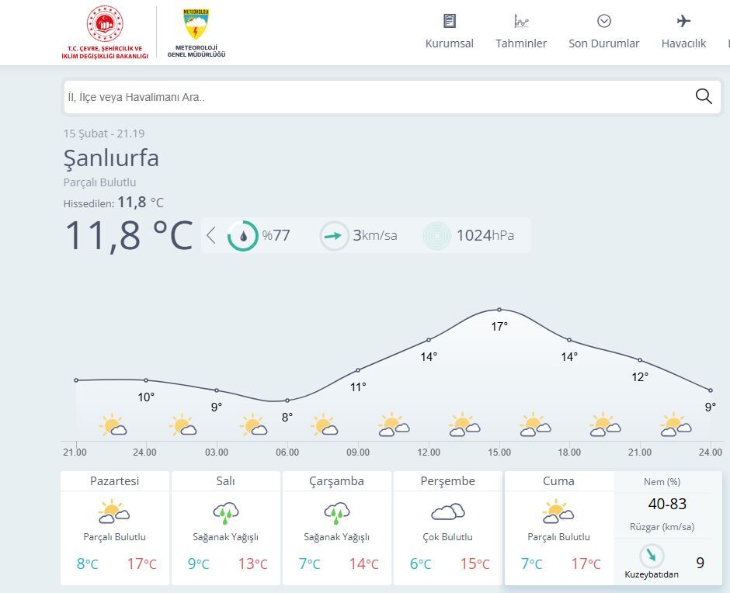
Task: Click Perşembe's 6°C low temperature
Action: click(x=421, y=564)
